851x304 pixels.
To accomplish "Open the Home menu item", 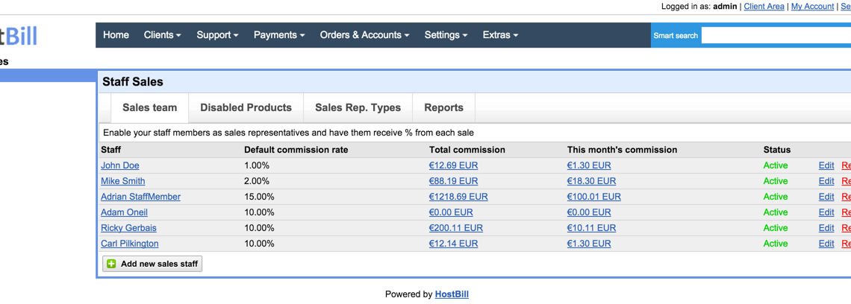I will pos(116,35).
